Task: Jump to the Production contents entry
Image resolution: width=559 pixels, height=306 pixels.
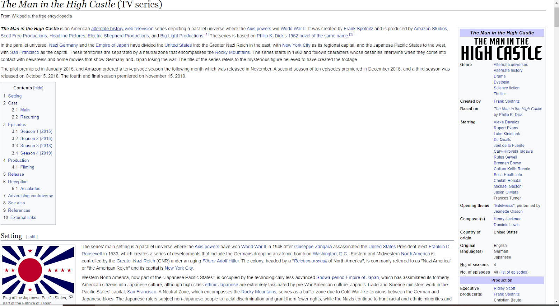Action: tap(18, 160)
